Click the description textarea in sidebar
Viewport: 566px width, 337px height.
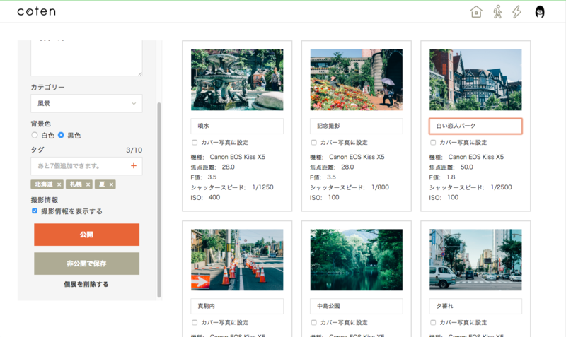(x=86, y=58)
